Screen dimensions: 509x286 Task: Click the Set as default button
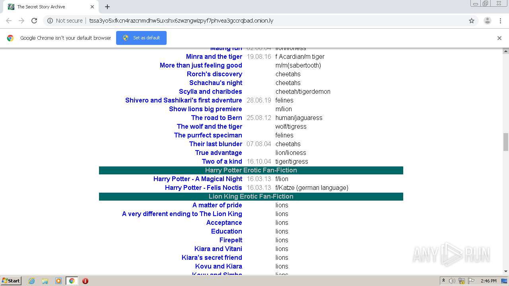point(141,38)
